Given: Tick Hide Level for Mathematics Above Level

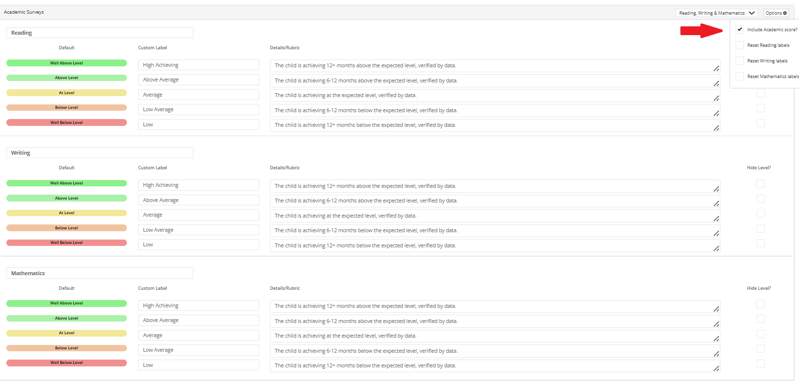Looking at the screenshot, I should click(x=760, y=319).
